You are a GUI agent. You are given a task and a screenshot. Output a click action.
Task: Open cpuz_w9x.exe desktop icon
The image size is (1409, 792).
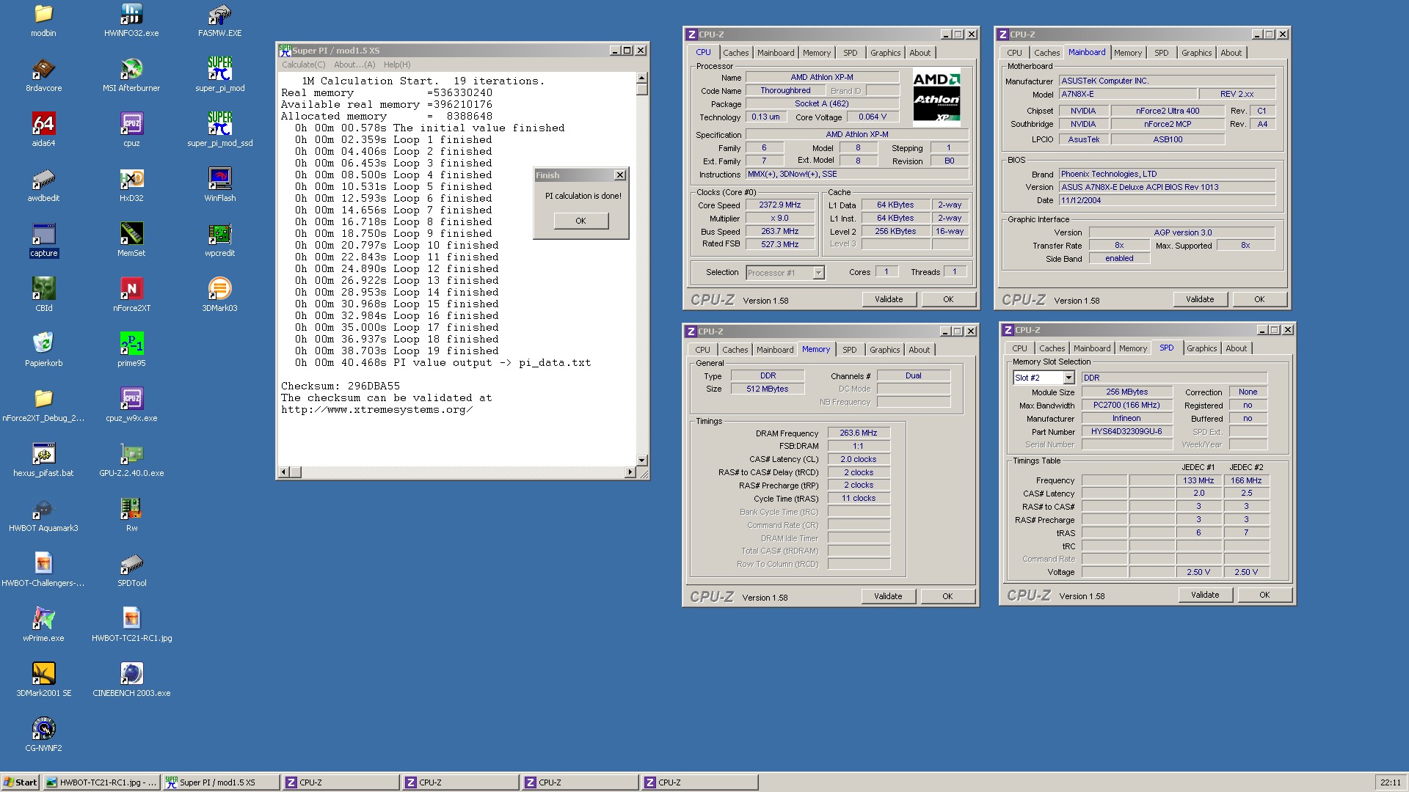tap(131, 405)
